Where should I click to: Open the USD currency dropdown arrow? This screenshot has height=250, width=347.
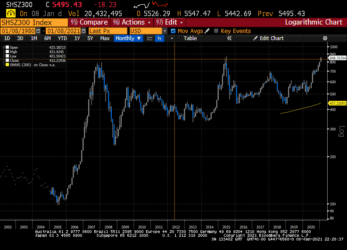coord(165,31)
